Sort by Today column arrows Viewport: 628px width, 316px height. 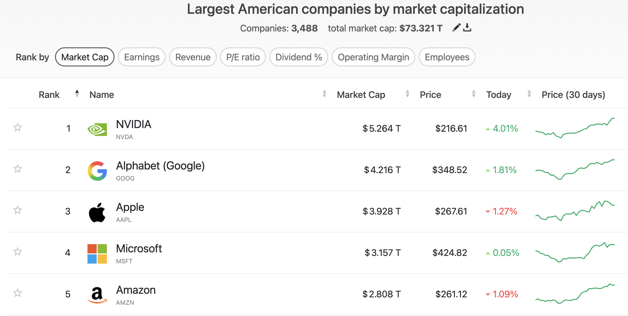[x=529, y=94]
